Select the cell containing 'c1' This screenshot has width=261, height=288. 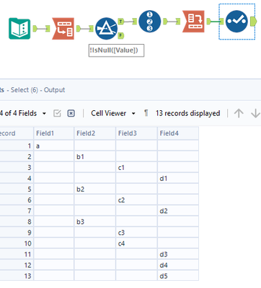tap(136, 168)
